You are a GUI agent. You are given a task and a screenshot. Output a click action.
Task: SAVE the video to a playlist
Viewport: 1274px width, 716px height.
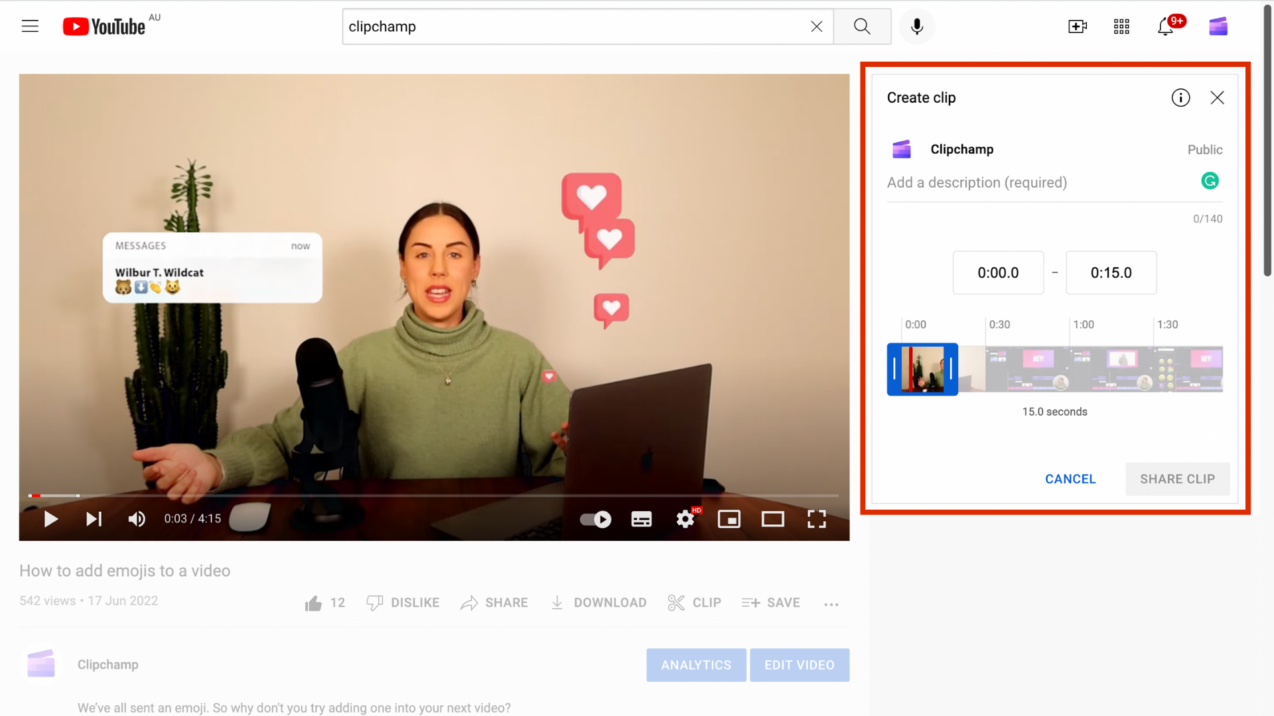pos(771,603)
